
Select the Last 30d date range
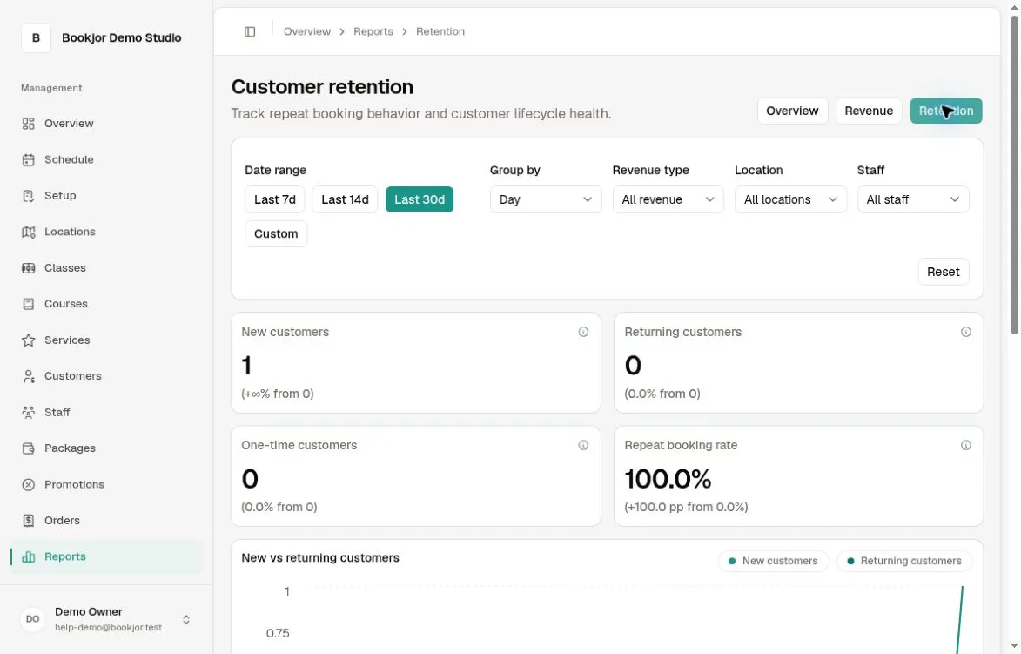[x=420, y=199]
